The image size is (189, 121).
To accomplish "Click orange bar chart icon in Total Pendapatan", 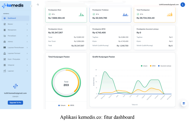I will (x=170, y=14).
